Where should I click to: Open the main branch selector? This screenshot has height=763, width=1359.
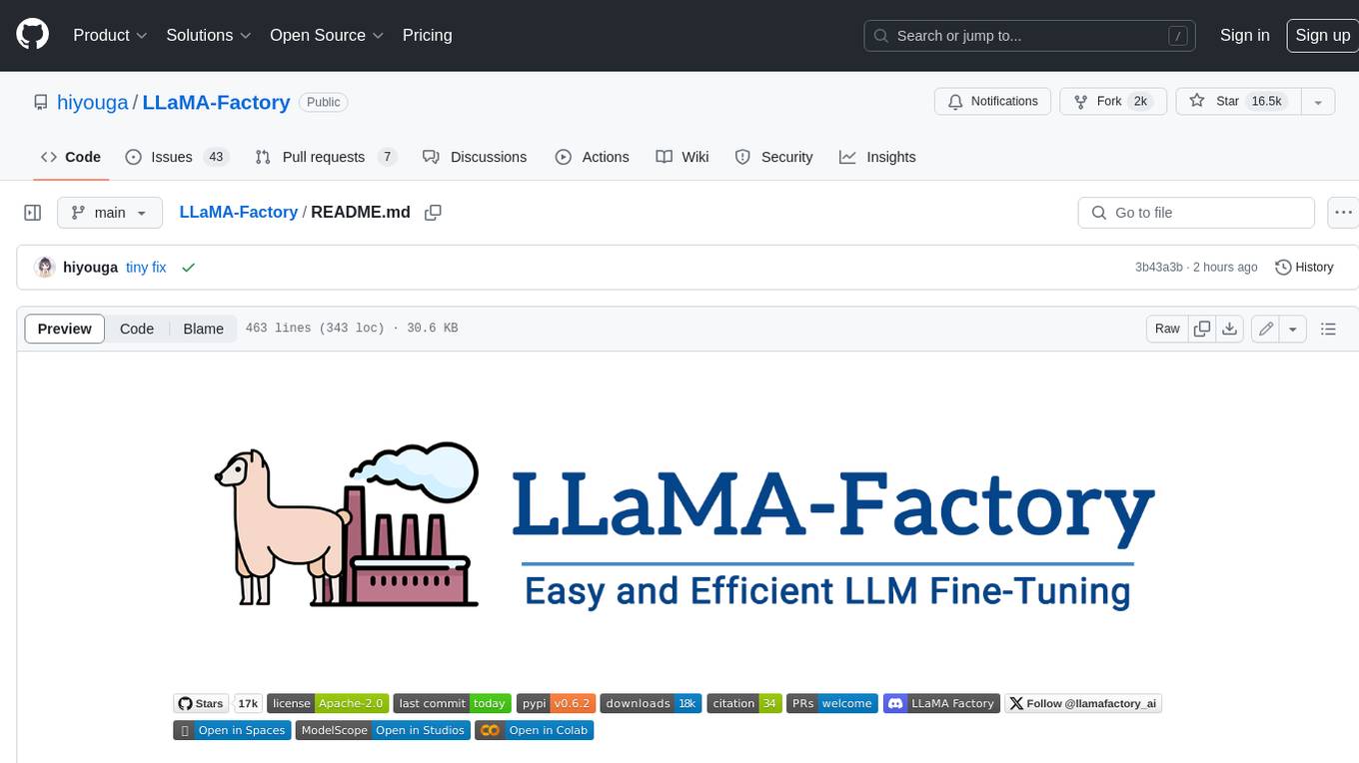109,213
